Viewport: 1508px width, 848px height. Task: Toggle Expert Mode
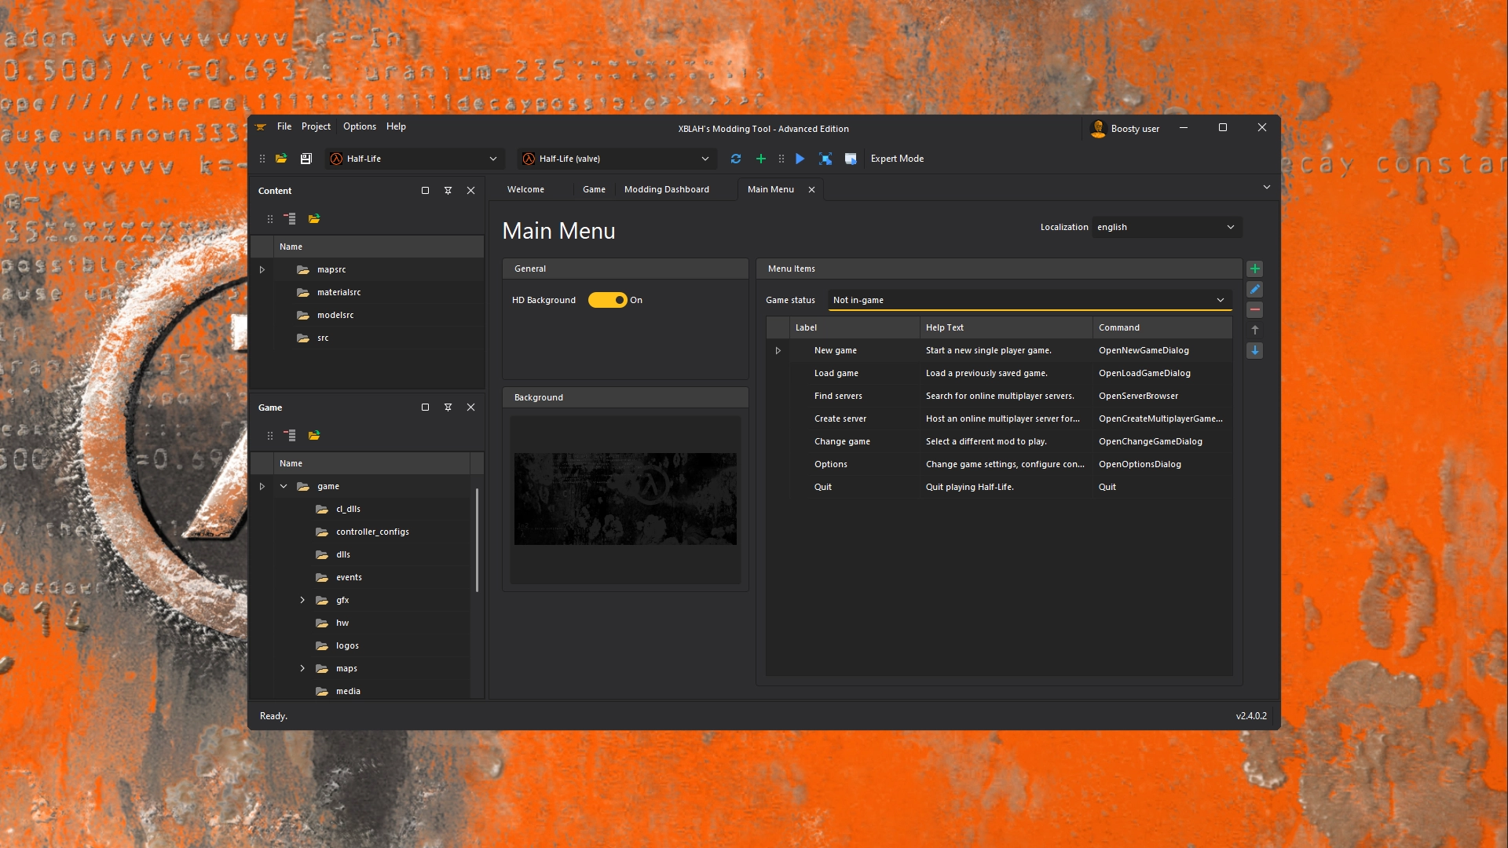pyautogui.click(x=897, y=159)
